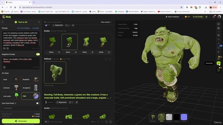Select the third draft thumbnail

click(86, 42)
